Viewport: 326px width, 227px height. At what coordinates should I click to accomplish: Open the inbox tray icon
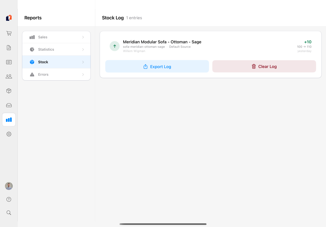click(x=9, y=105)
